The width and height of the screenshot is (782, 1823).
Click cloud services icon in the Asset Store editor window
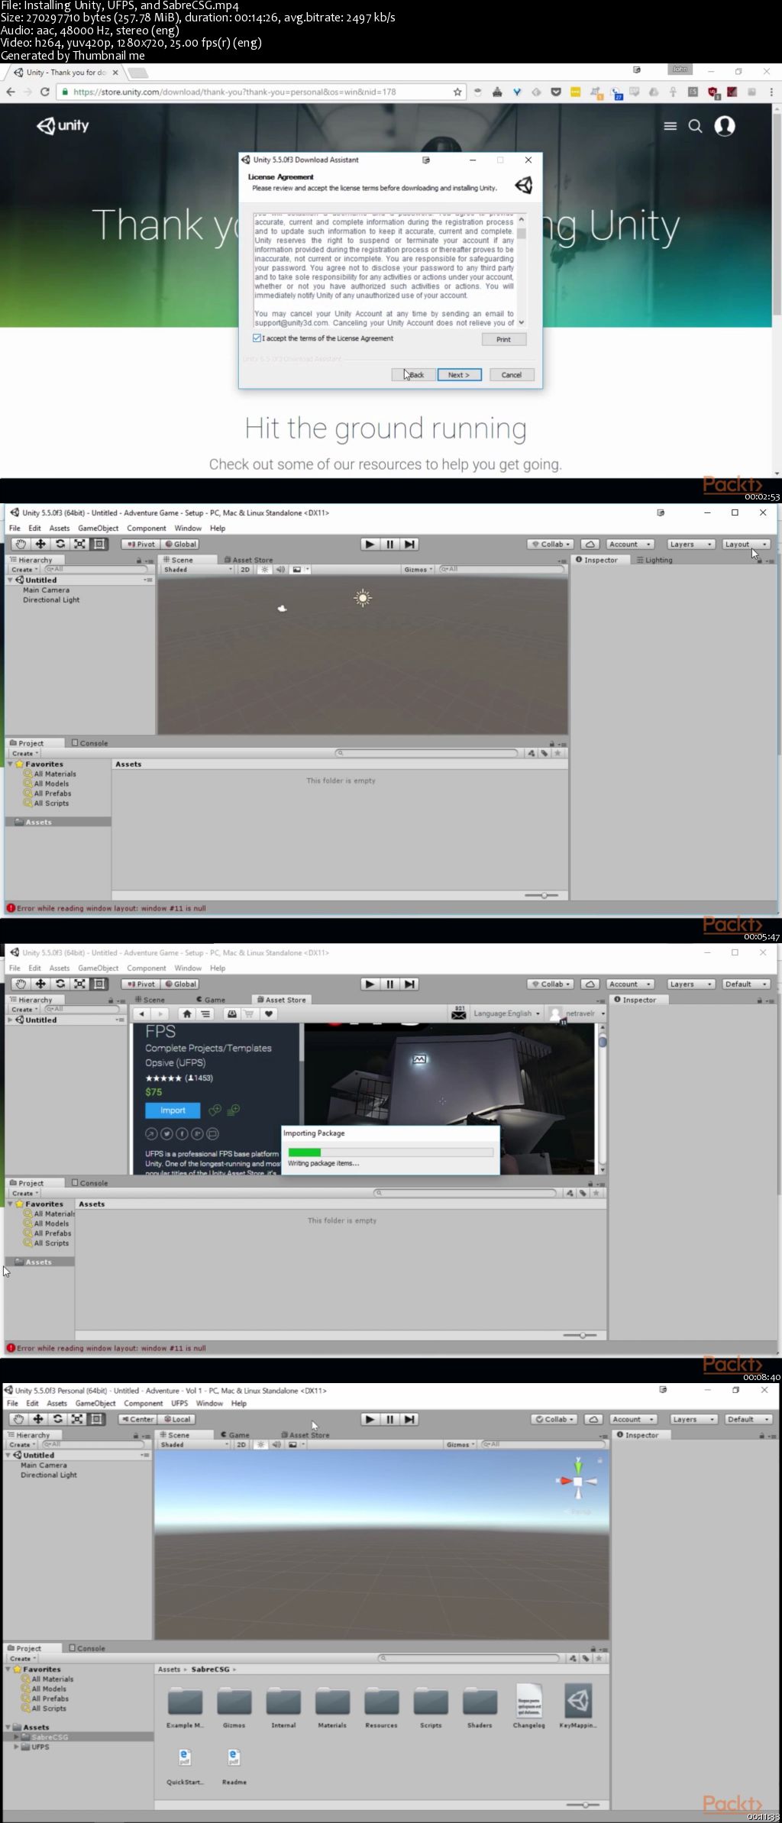coord(590,984)
